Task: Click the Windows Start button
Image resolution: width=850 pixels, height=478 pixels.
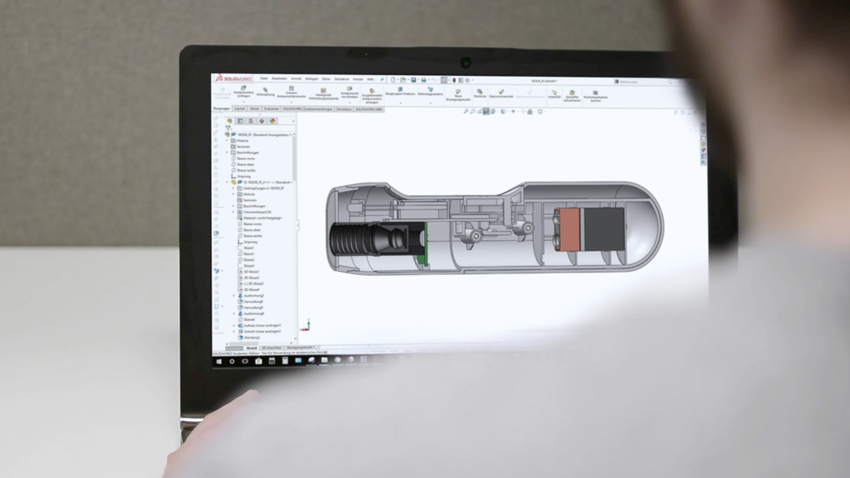Action: click(x=219, y=361)
